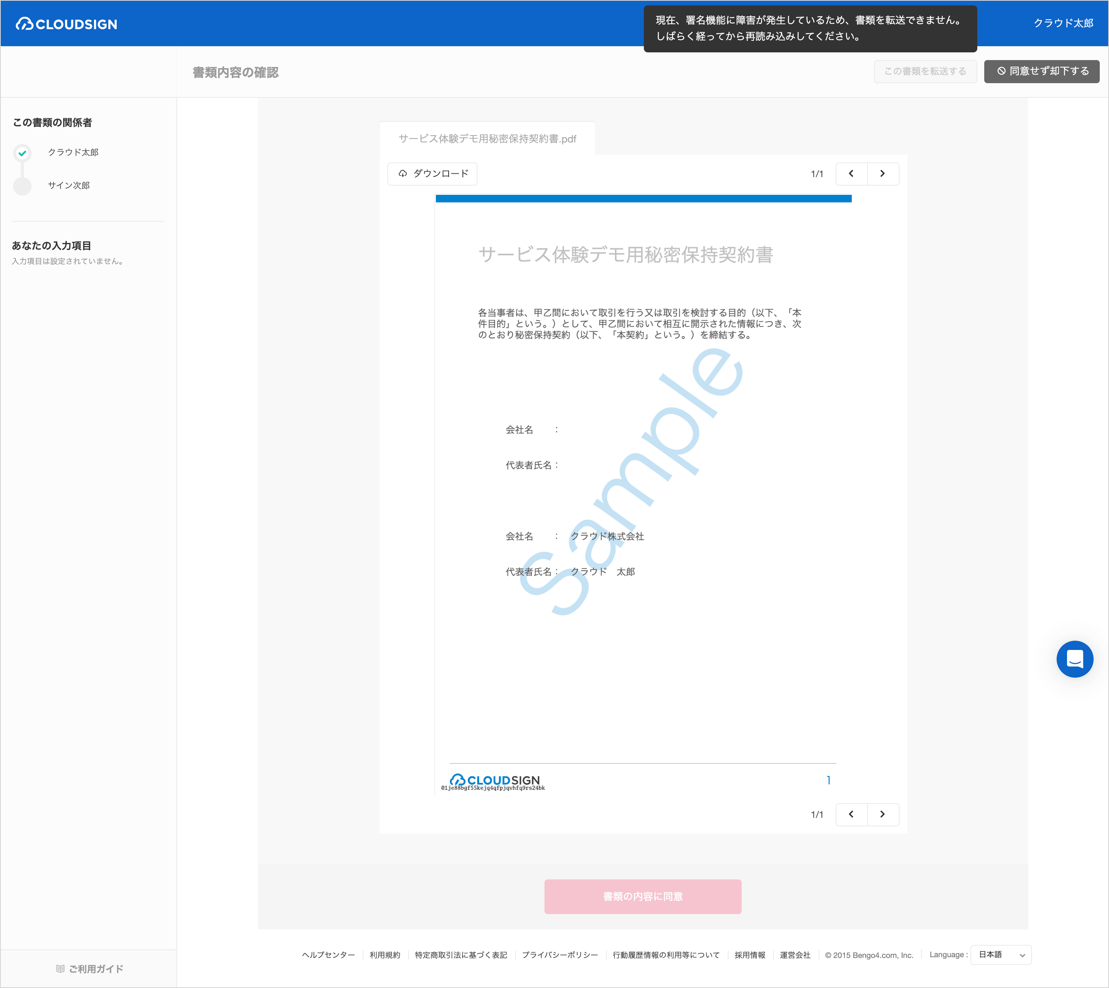Screen dimensions: 1109x988
Task: Click the ダウンロード button
Action: click(433, 174)
